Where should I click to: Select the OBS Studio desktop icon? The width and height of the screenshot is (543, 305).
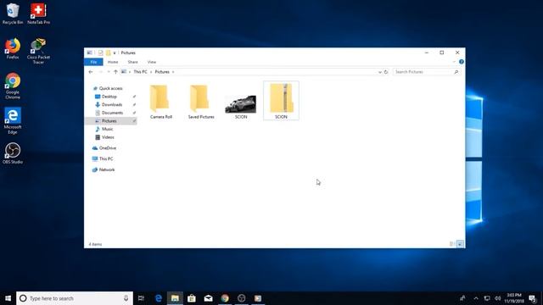[x=13, y=152]
